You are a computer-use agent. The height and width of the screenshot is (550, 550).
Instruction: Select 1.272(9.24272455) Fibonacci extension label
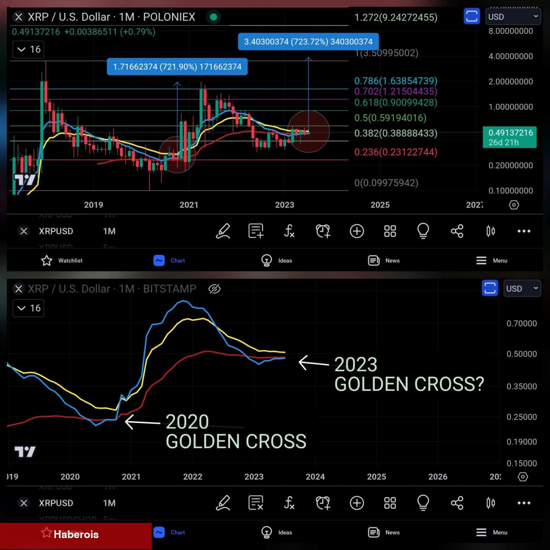coord(396,17)
